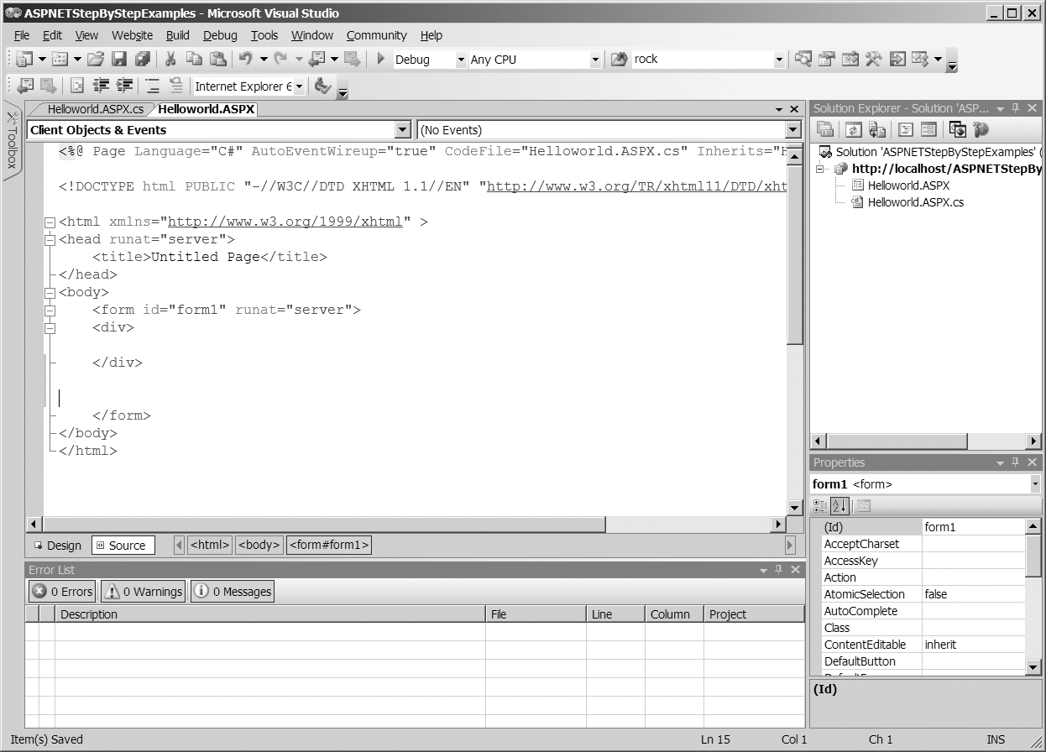Click the Open File folder icon
The height and width of the screenshot is (752, 1046).
[96, 60]
